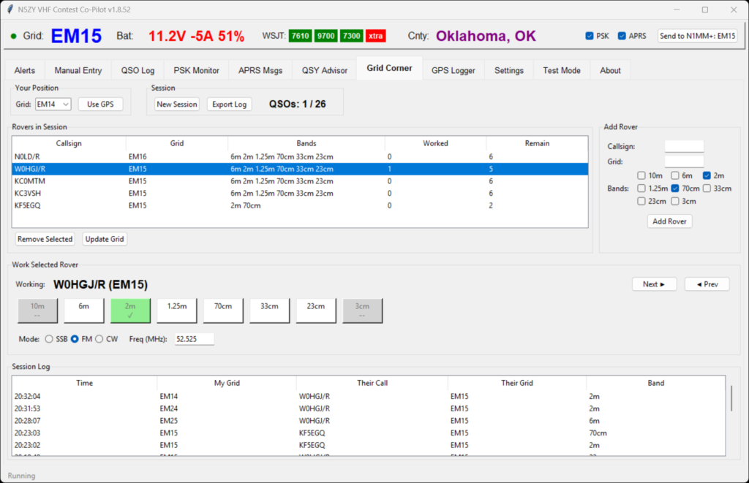Enable the 6m band checkbox in Add Rover
749x483 pixels.
pos(675,175)
